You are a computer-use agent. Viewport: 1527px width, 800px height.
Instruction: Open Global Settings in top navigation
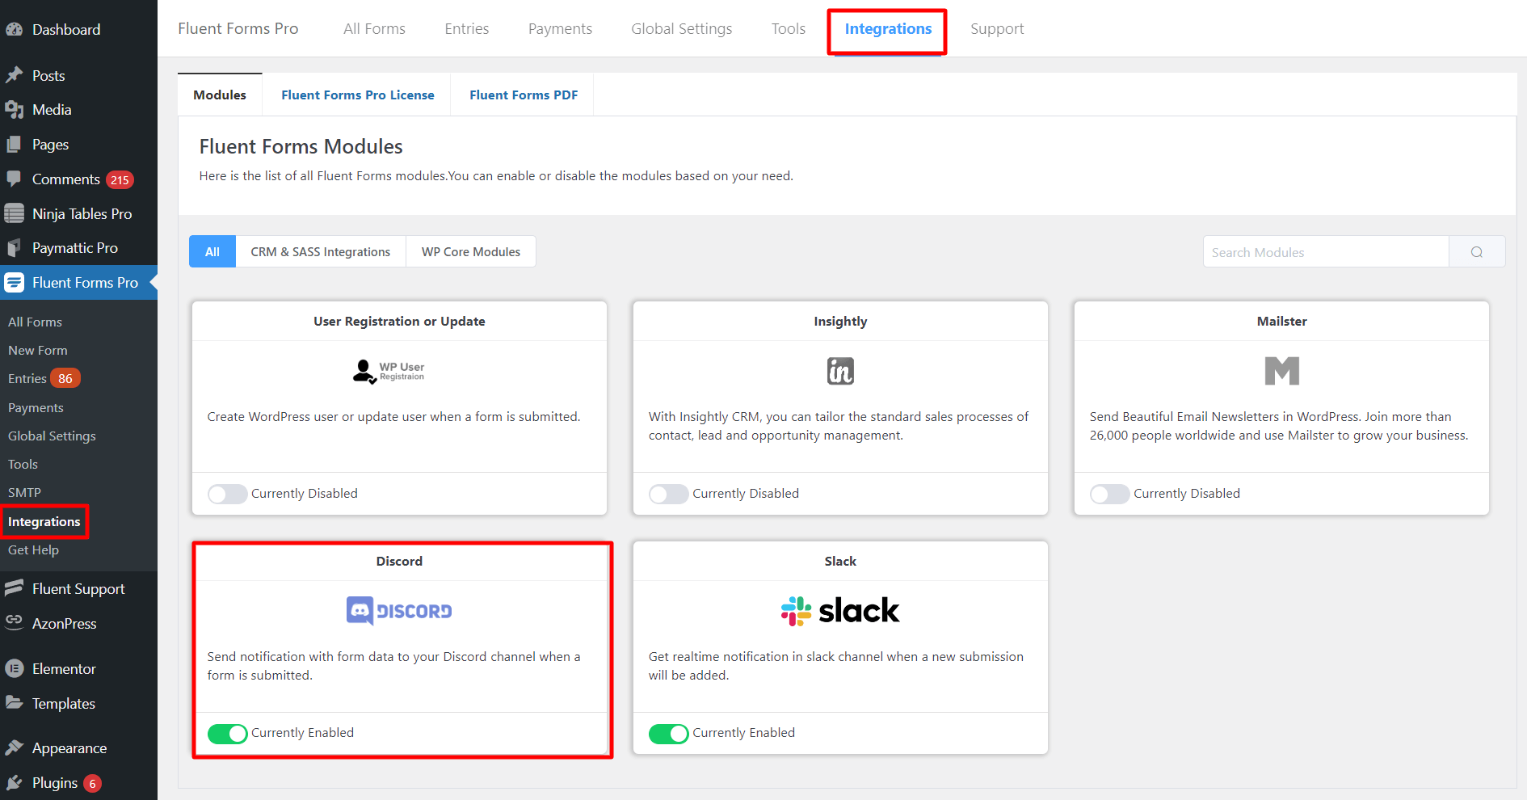coord(682,29)
